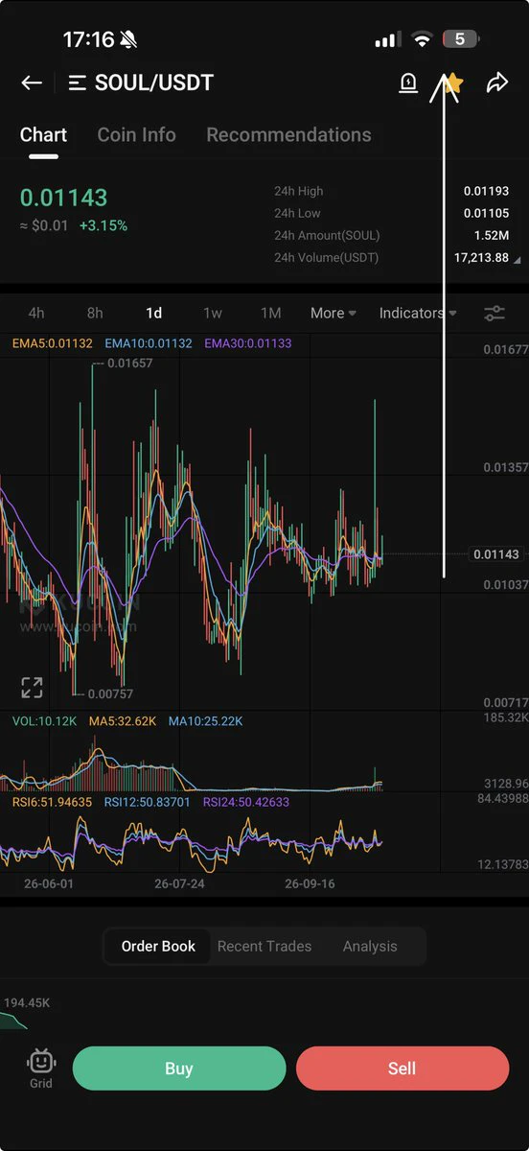Check the battery indicator in status bar
529x1151 pixels.
461,39
